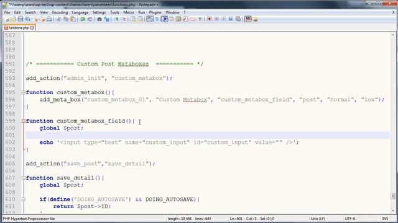Viewport: 398px width, 223px height.
Task: Click line number 601 in the margin
Action: coord(10,135)
